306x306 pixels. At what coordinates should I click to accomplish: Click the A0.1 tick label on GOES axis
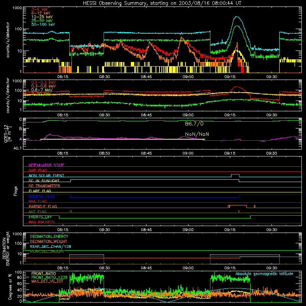pyautogui.click(x=18, y=148)
